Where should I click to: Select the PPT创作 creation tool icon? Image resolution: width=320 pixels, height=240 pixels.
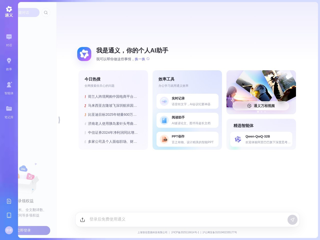coord(164,139)
